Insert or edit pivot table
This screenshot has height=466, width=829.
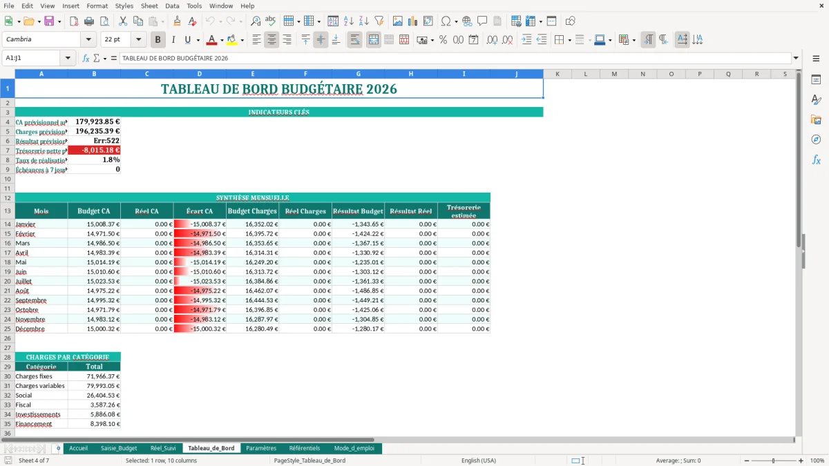tap(428, 21)
